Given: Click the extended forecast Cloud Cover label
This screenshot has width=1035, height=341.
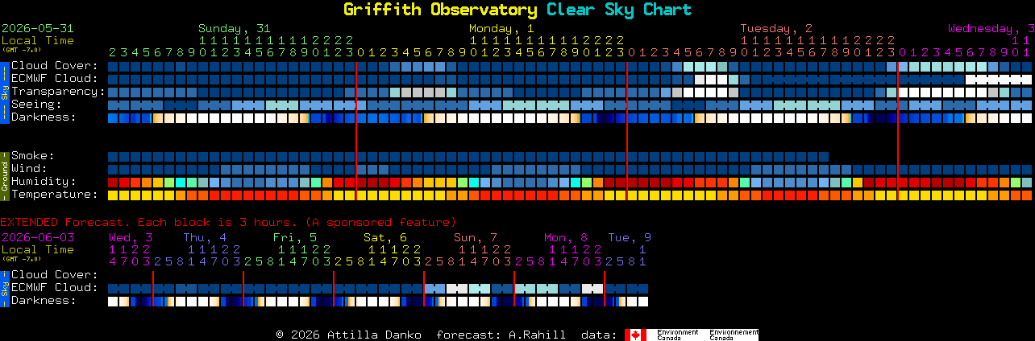Looking at the screenshot, I should 54,275.
